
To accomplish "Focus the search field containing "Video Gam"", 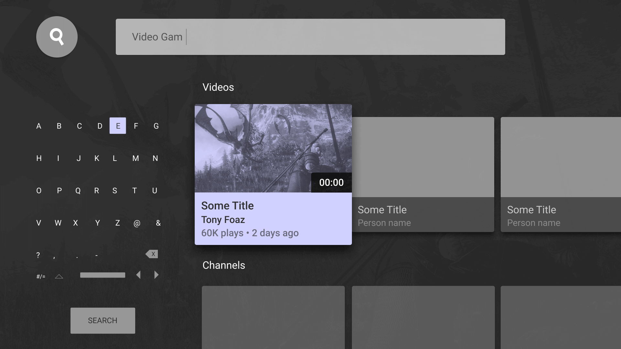I will (310, 37).
